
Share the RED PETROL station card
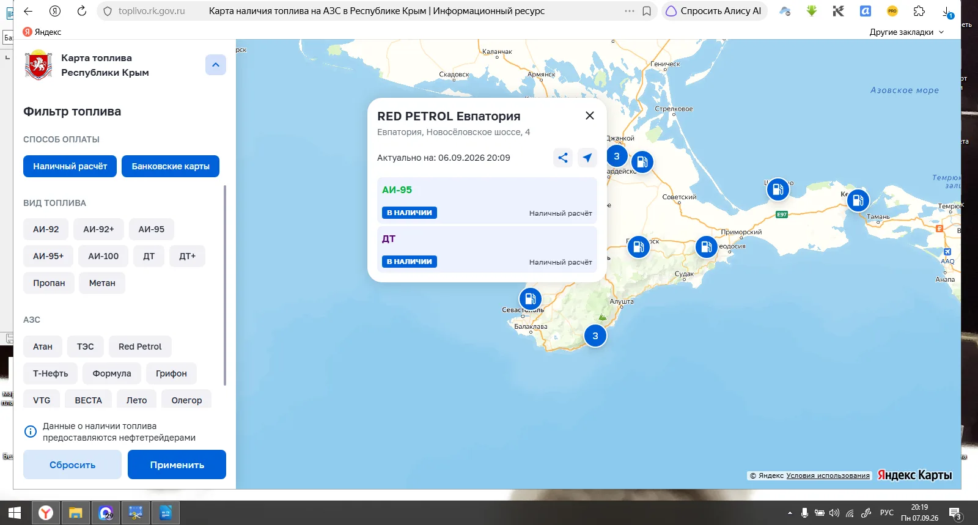tap(563, 158)
